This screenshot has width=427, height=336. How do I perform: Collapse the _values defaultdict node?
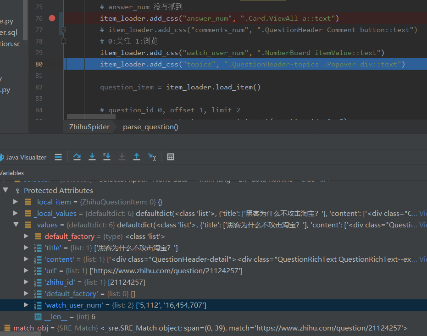point(16,225)
